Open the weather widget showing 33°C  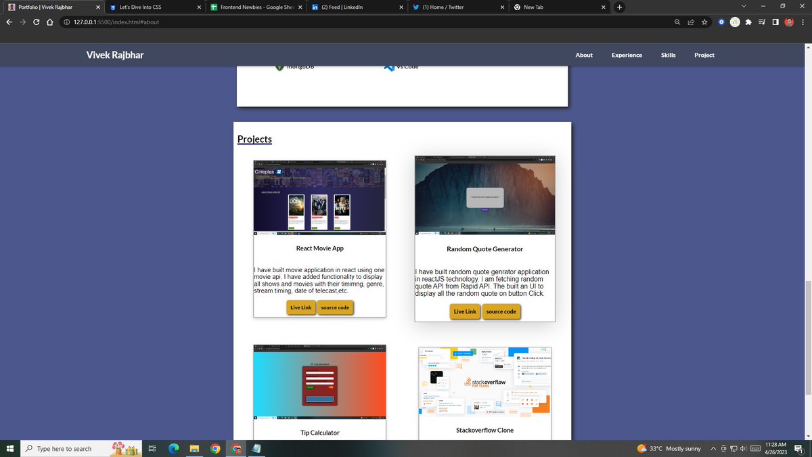[669, 448]
